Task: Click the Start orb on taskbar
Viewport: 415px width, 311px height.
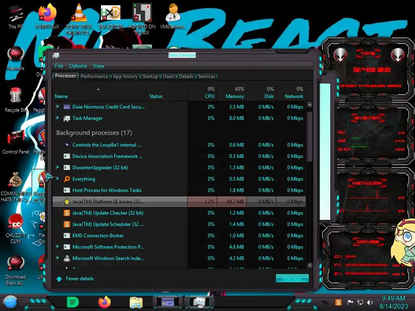Action: tap(11, 302)
